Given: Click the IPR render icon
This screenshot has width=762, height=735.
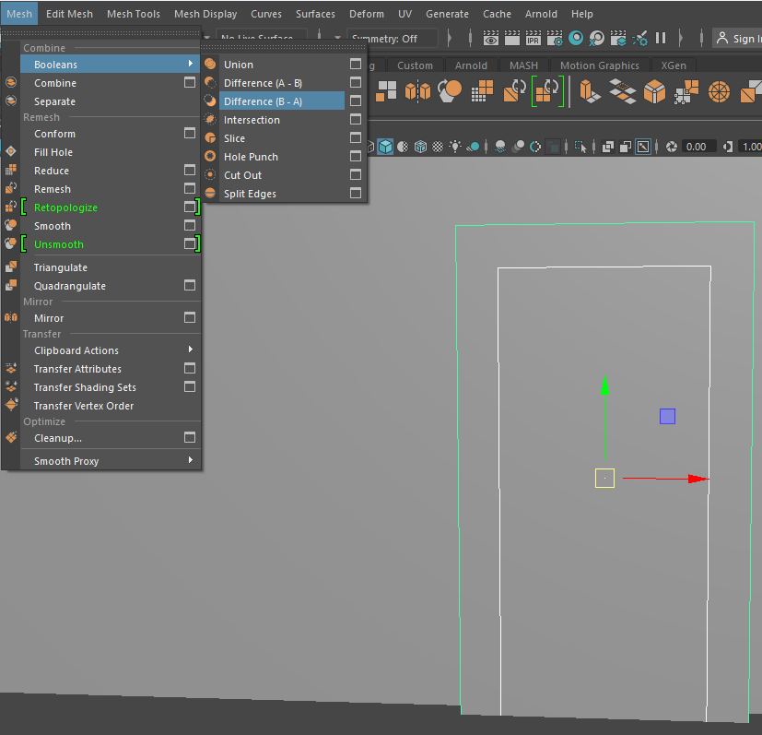Looking at the screenshot, I should tap(533, 39).
